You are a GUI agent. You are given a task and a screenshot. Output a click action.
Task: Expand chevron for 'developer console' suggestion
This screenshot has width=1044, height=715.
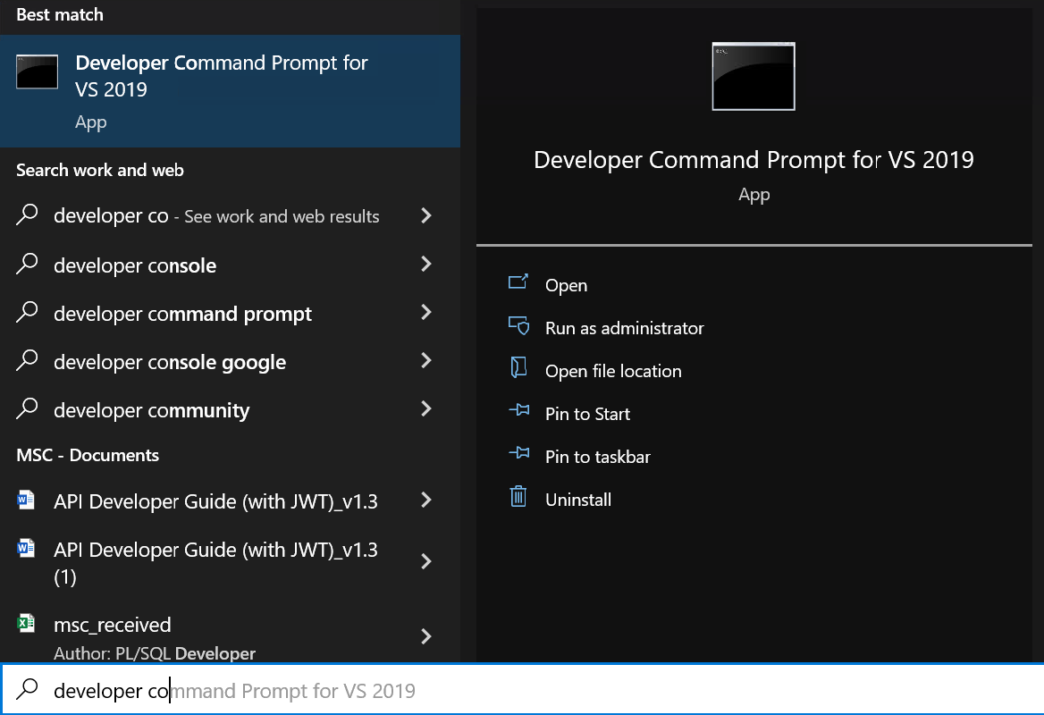pyautogui.click(x=426, y=265)
